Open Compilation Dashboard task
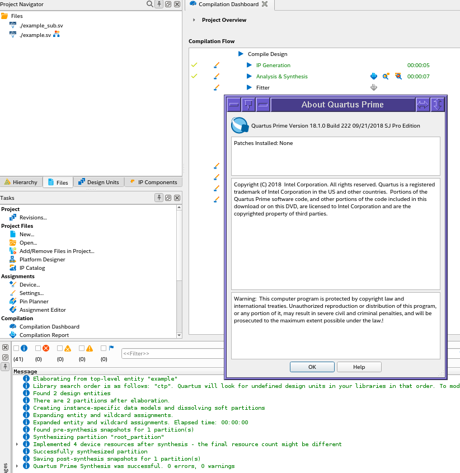The height and width of the screenshot is (473, 460). [49, 327]
